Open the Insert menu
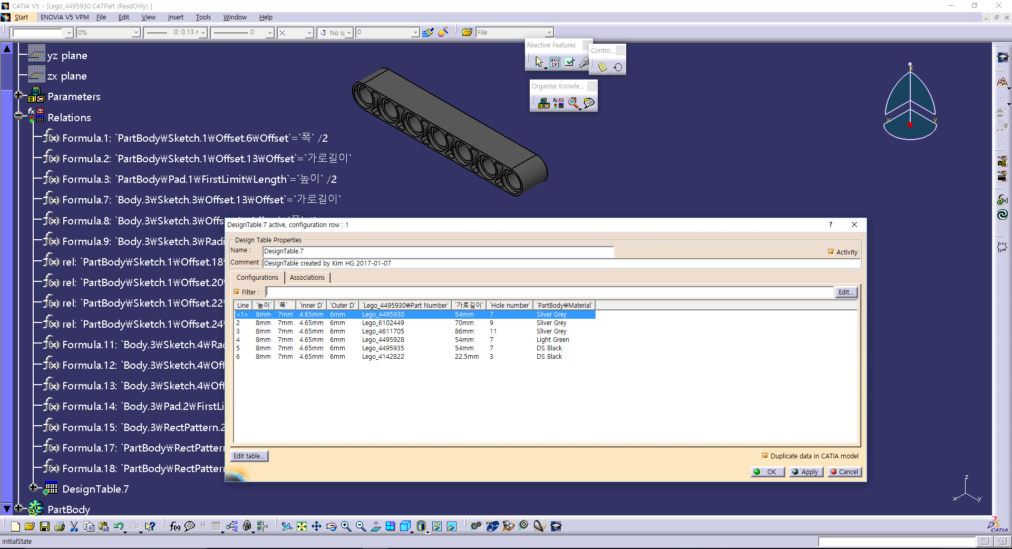This screenshot has width=1012, height=549. coord(176,17)
